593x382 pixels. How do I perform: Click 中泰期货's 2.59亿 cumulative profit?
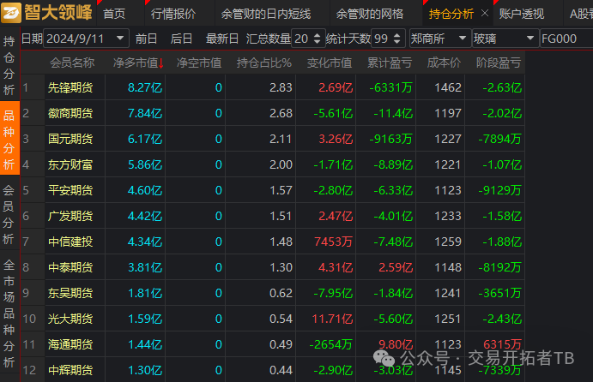(x=396, y=267)
